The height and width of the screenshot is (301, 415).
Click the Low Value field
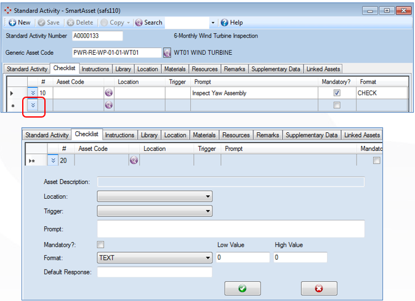point(243,257)
